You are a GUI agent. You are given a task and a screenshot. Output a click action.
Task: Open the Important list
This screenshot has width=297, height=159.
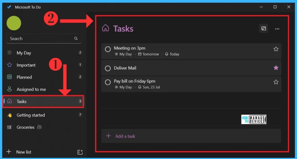click(x=44, y=65)
